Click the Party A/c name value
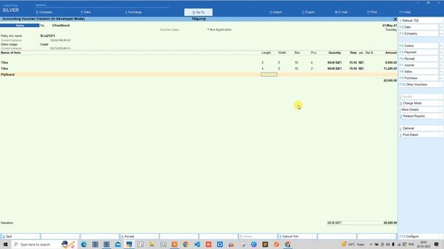Viewport: 444px width, 249px height. (x=48, y=36)
